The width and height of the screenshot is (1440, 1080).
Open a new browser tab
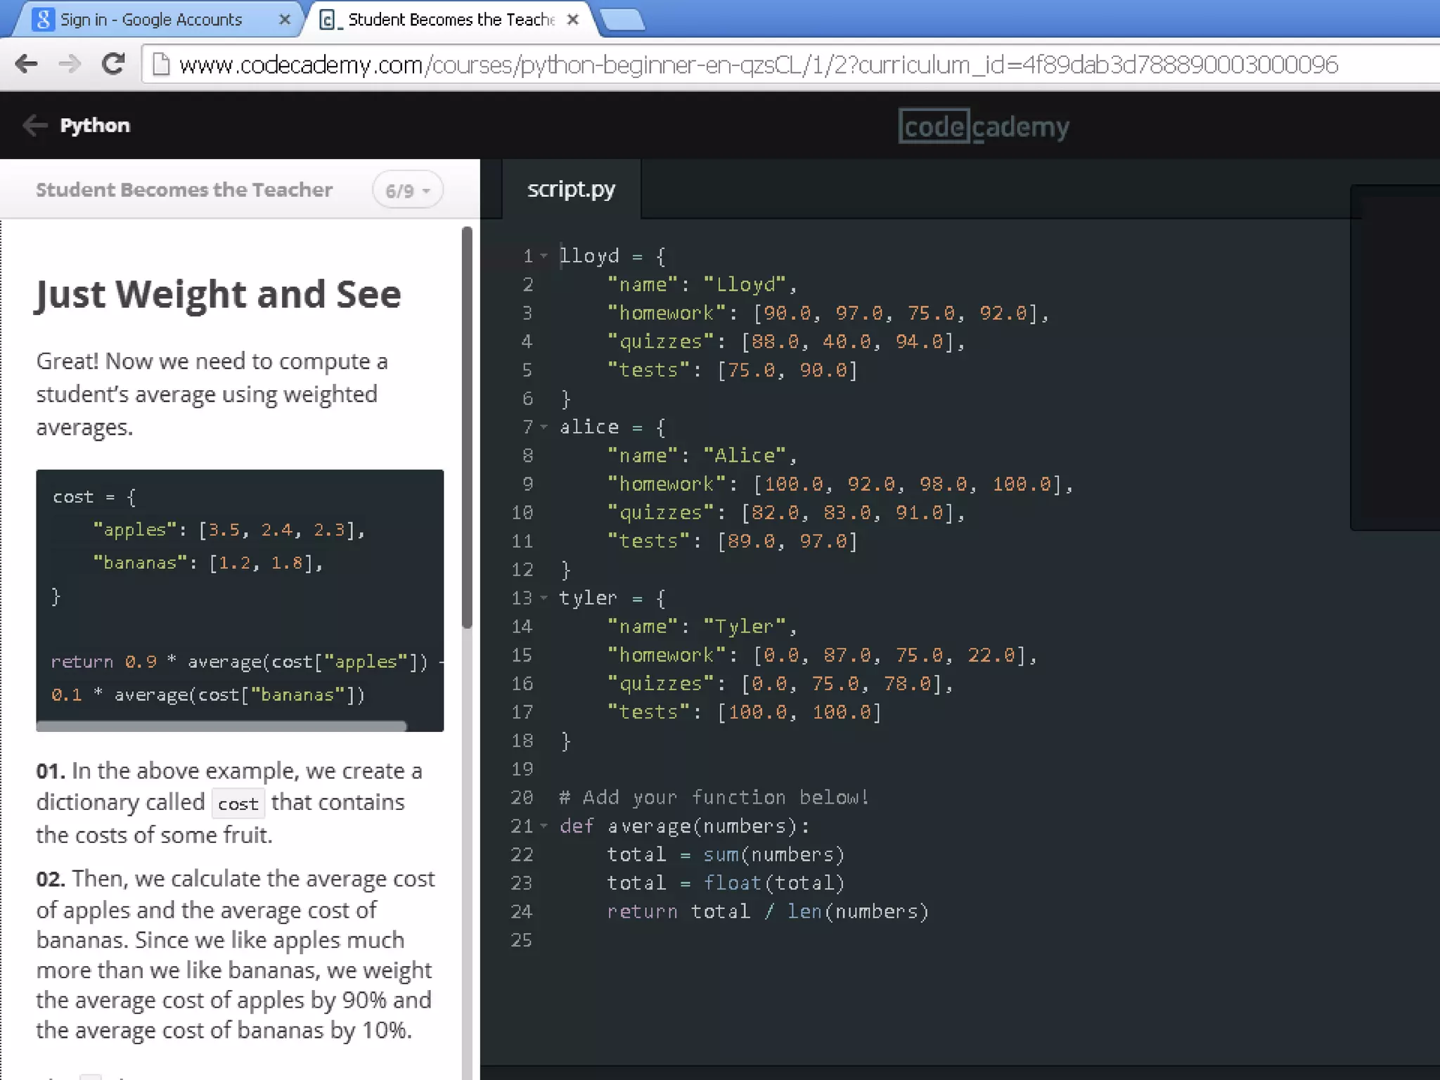(623, 20)
